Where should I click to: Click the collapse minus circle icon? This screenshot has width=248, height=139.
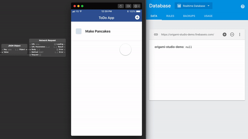pos(232,34)
